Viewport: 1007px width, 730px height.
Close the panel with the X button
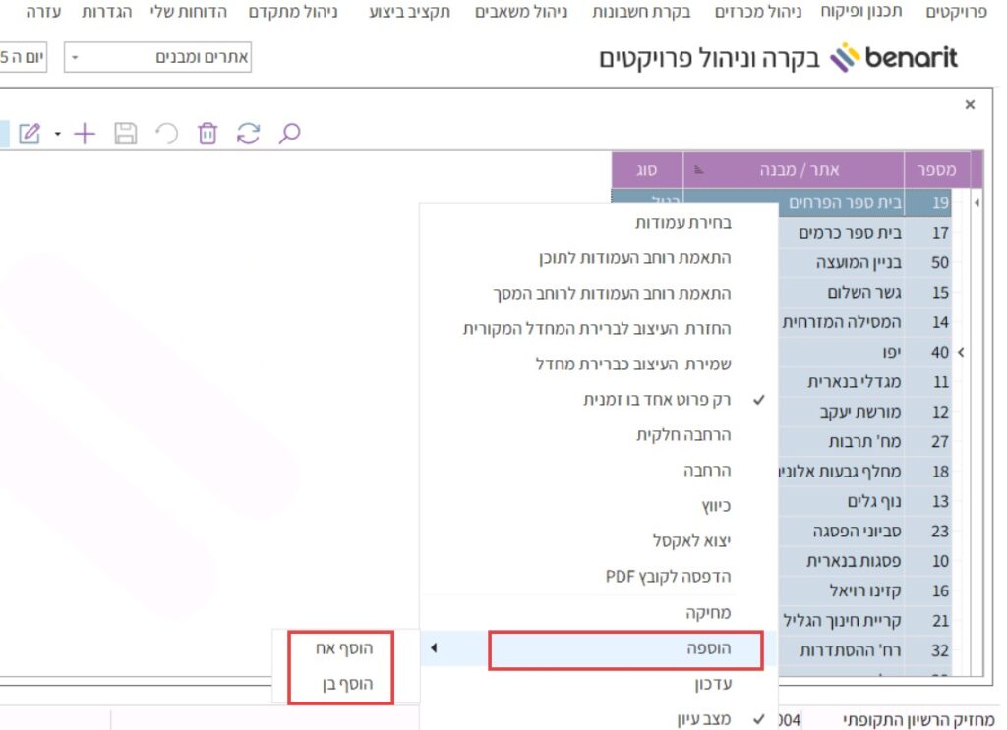click(x=970, y=105)
